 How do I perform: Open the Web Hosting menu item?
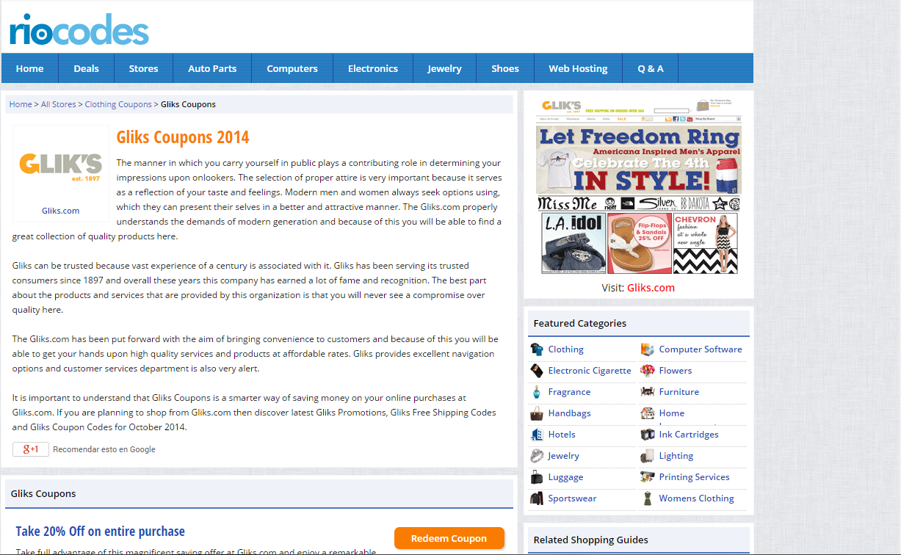(x=578, y=68)
